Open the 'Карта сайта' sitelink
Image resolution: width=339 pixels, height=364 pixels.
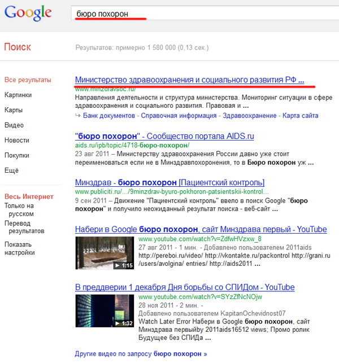tap(300, 116)
